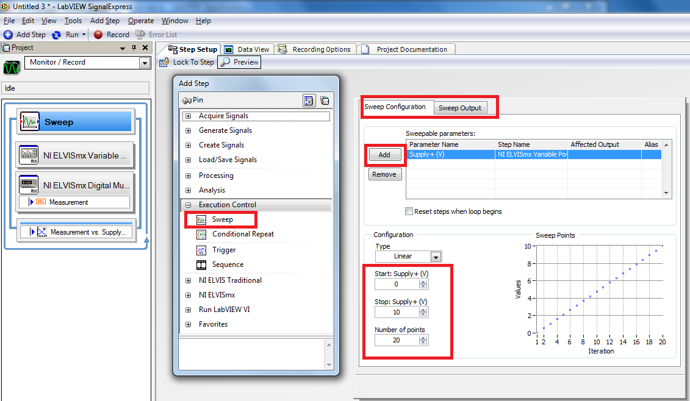Click the red Record icon
Screen dimensions: 690x401
98,35
